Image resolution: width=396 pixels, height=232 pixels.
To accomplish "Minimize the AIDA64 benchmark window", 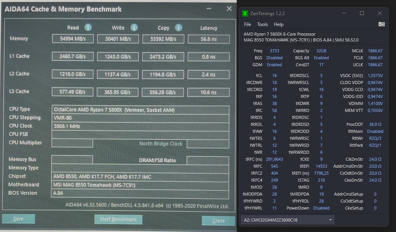I will point(208,9).
